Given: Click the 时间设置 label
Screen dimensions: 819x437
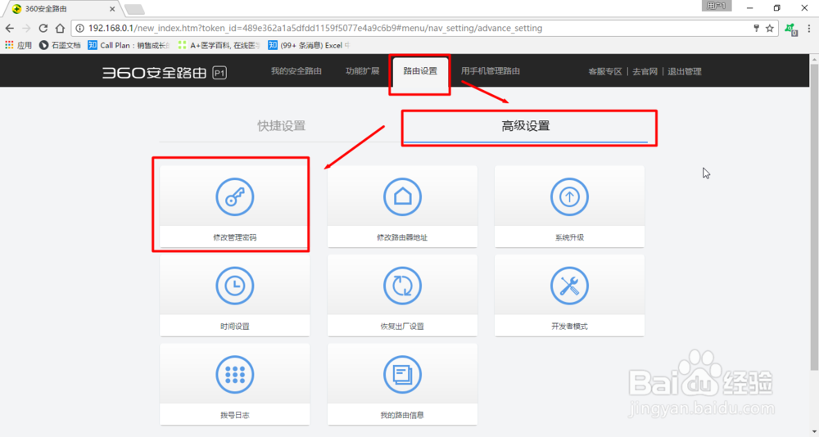Looking at the screenshot, I should coord(235,327).
